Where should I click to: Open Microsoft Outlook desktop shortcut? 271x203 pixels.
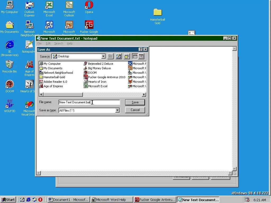pyautogui.click(x=69, y=9)
